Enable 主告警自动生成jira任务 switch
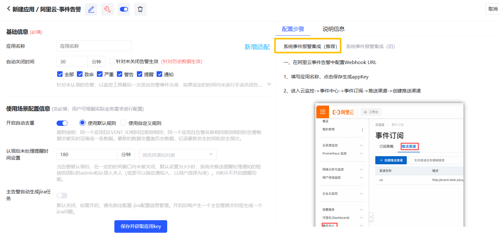The image size is (500, 233). (62, 196)
